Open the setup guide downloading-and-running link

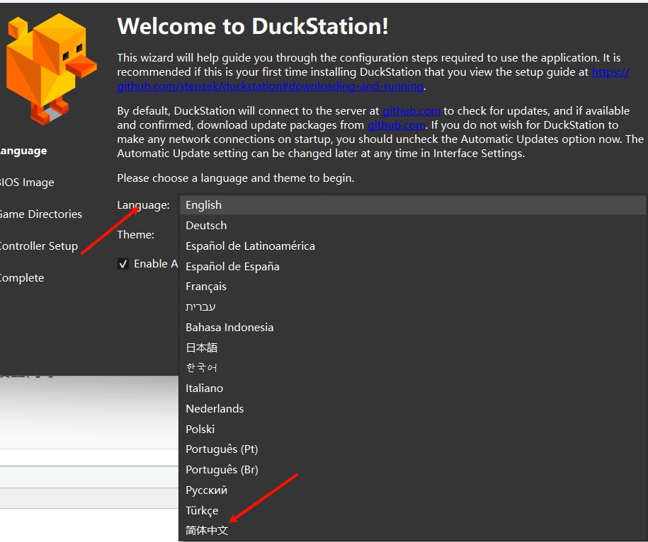coord(270,86)
